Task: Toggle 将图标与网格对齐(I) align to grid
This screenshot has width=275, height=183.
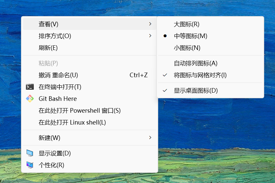Action: [210, 75]
